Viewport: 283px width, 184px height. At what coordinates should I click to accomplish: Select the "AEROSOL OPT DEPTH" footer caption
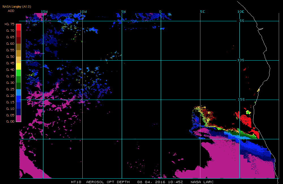[x=108, y=182]
